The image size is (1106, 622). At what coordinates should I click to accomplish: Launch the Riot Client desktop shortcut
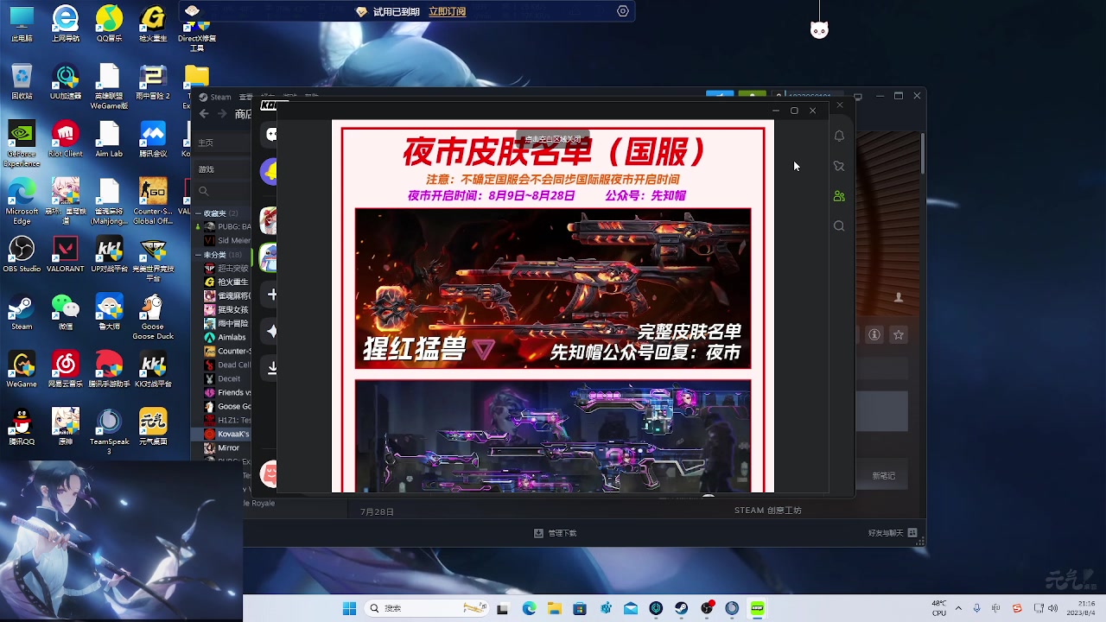click(66, 138)
